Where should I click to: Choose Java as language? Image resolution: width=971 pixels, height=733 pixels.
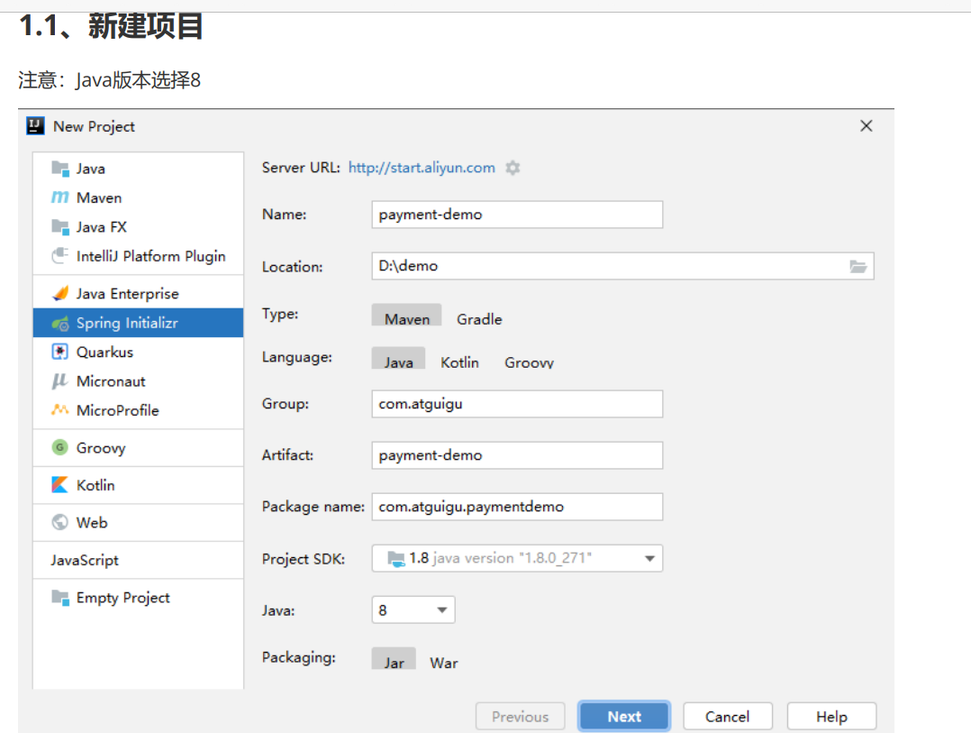pyautogui.click(x=398, y=360)
